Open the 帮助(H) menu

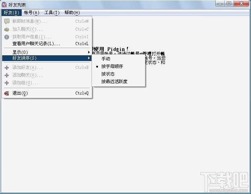click(72, 13)
